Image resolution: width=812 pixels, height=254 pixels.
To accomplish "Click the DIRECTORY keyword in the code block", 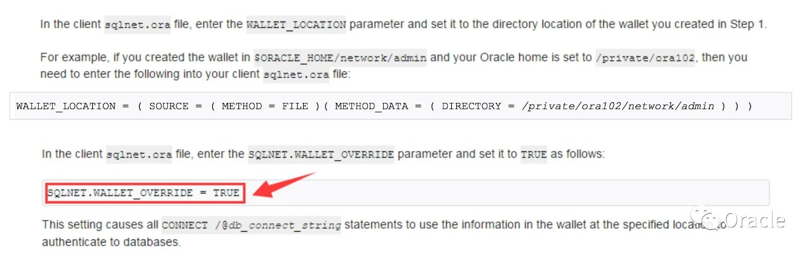I will [471, 106].
